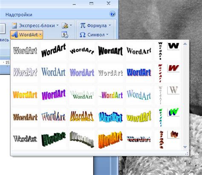The width and height of the screenshot is (202, 175).
Task: Click the gallery scroll-down arrow
Action: click(185, 147)
